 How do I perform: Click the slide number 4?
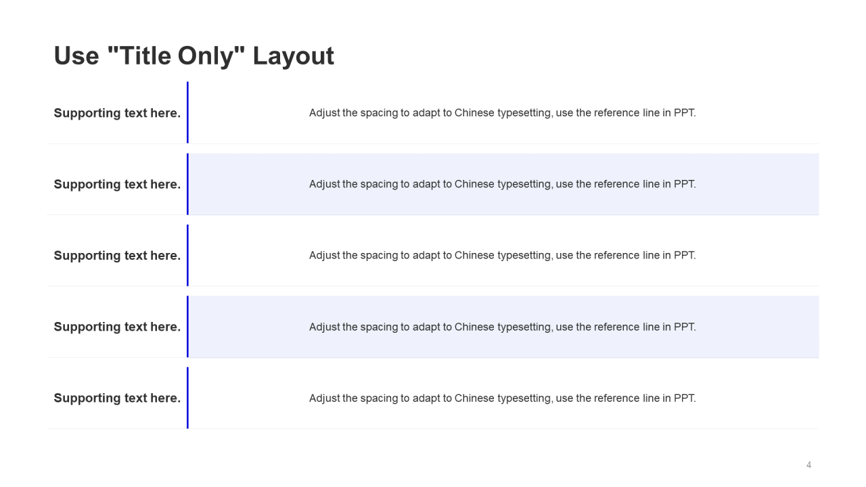tap(808, 465)
